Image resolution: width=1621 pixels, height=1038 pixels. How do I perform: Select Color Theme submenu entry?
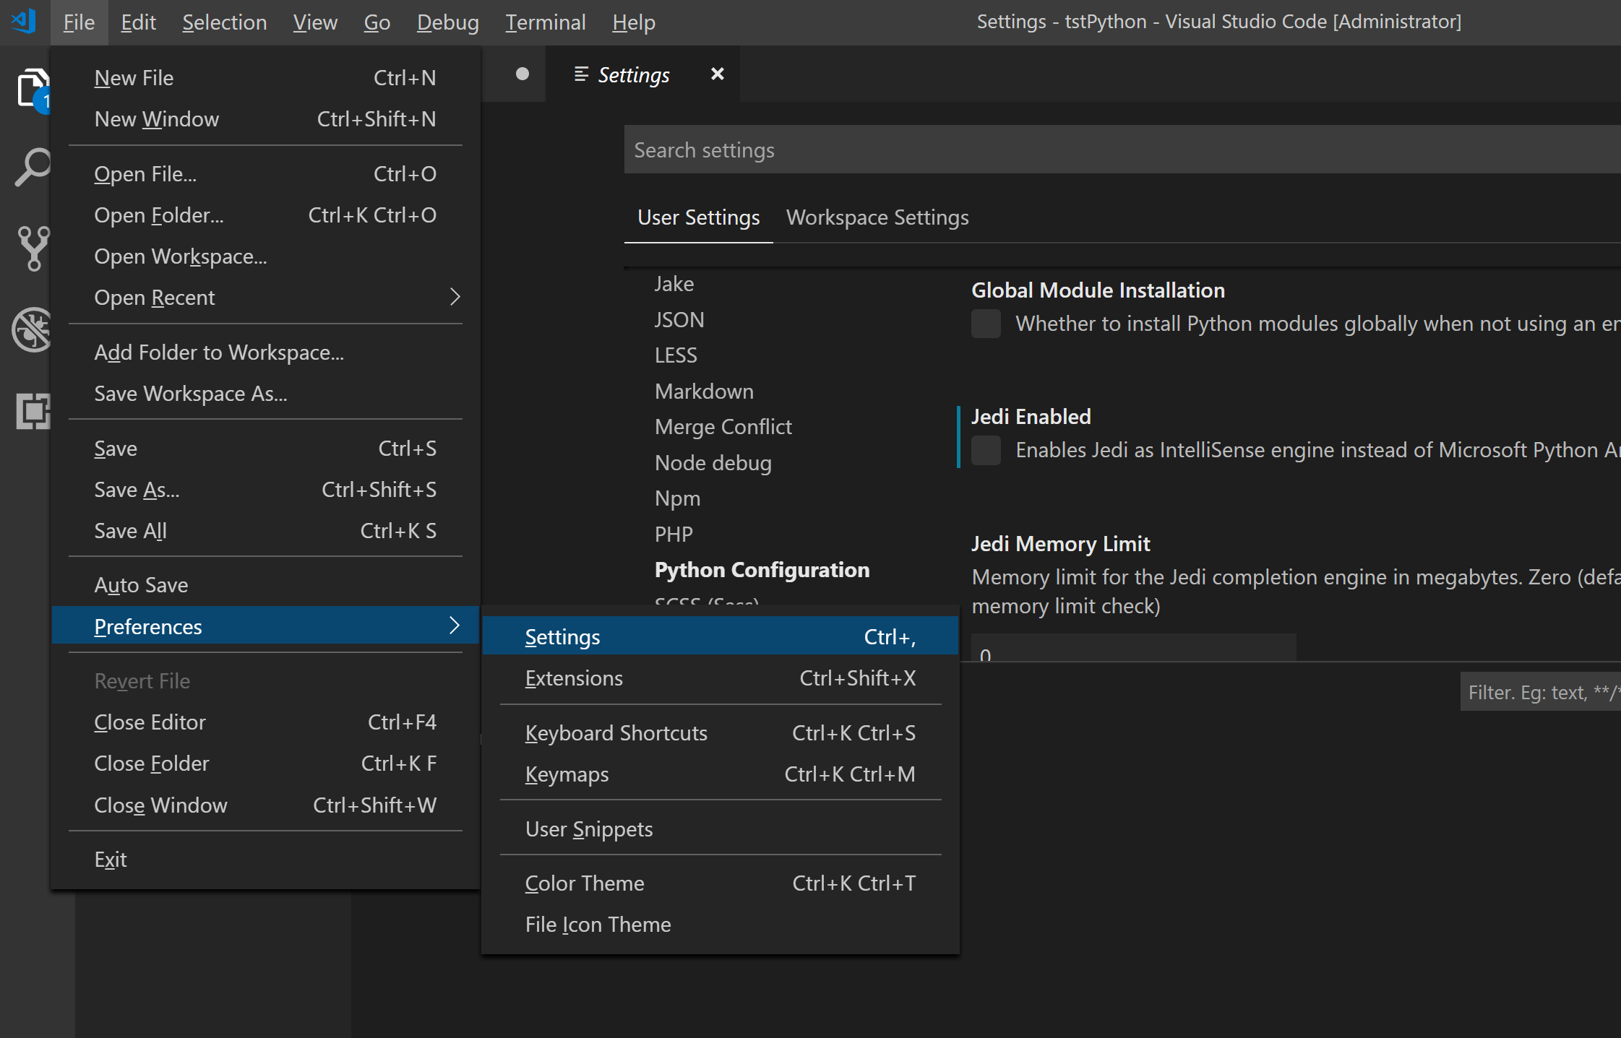[721, 883]
